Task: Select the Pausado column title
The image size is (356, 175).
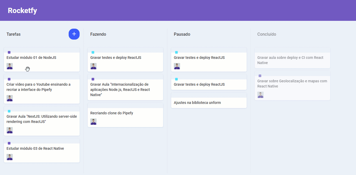Action: [x=182, y=34]
